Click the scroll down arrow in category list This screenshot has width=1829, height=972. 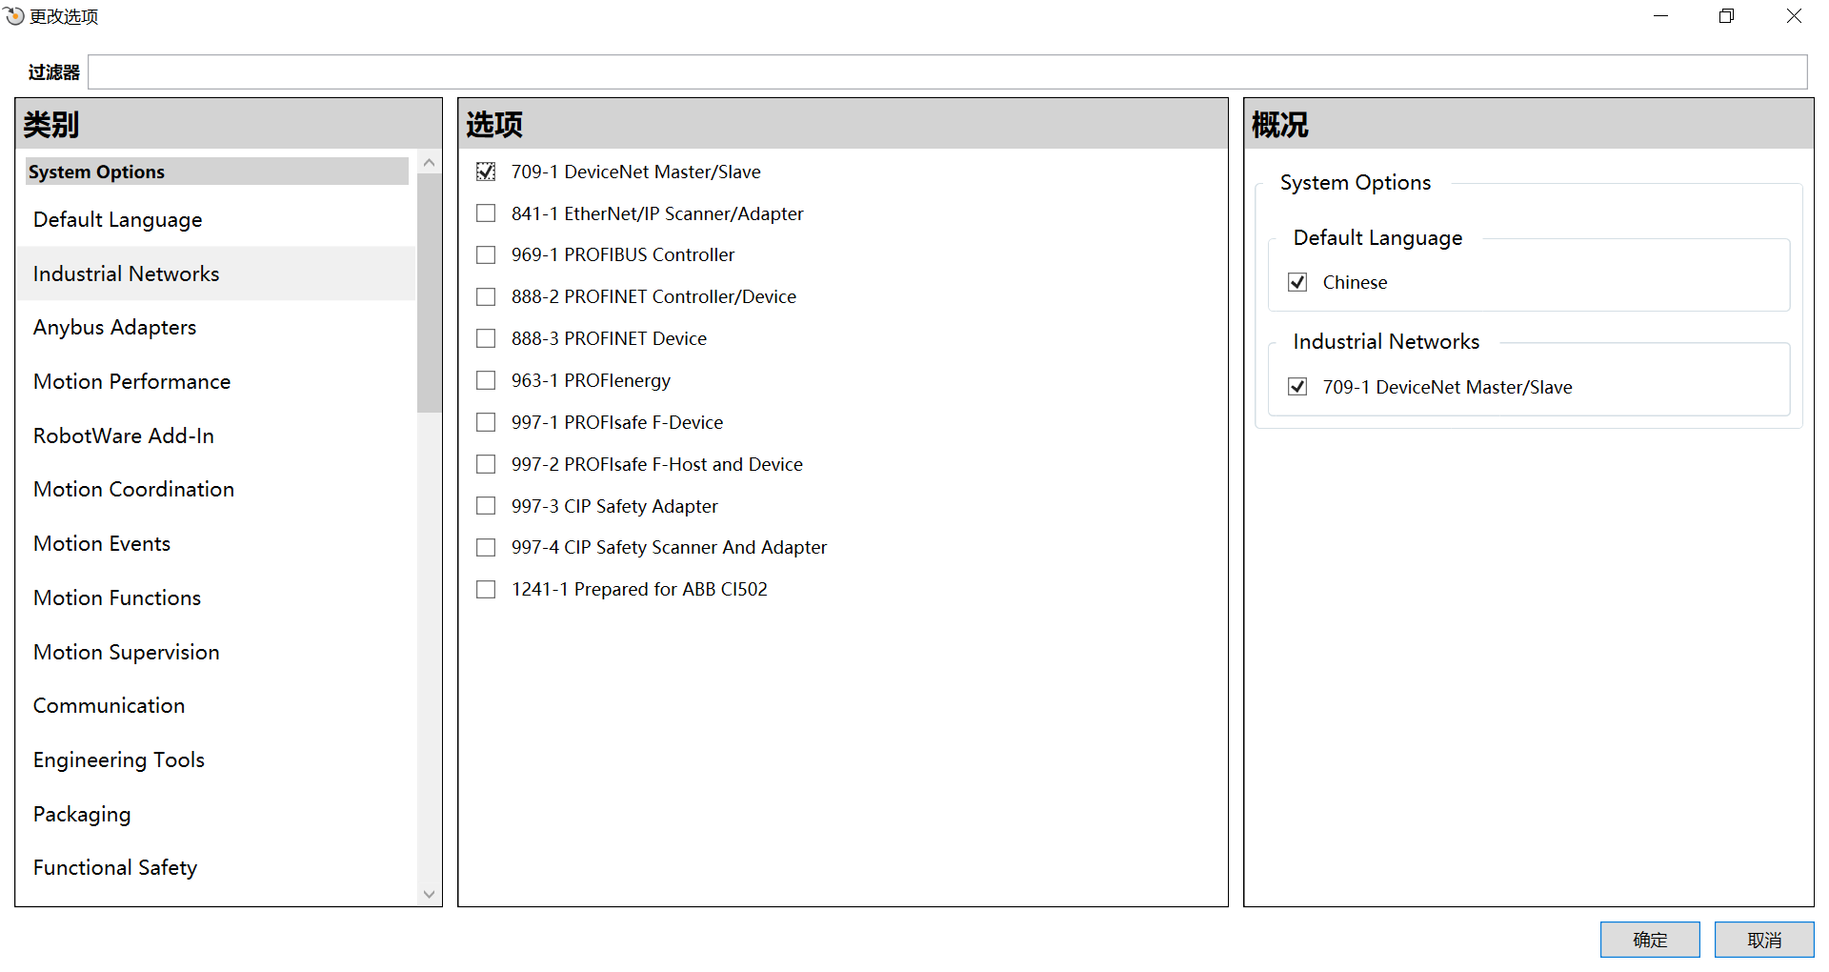coord(429,894)
